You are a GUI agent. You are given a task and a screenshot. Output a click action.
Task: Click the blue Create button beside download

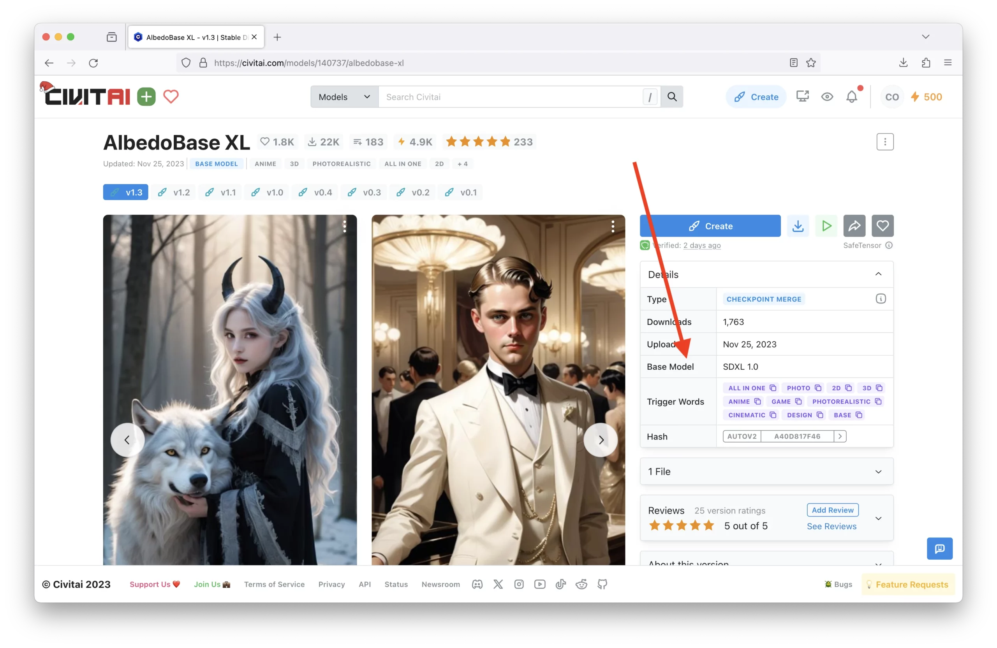[710, 226]
